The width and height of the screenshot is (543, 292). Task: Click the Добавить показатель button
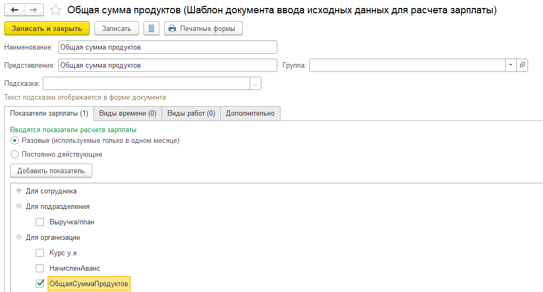pyautogui.click(x=51, y=171)
